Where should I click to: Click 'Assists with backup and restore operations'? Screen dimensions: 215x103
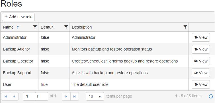pos(110,73)
